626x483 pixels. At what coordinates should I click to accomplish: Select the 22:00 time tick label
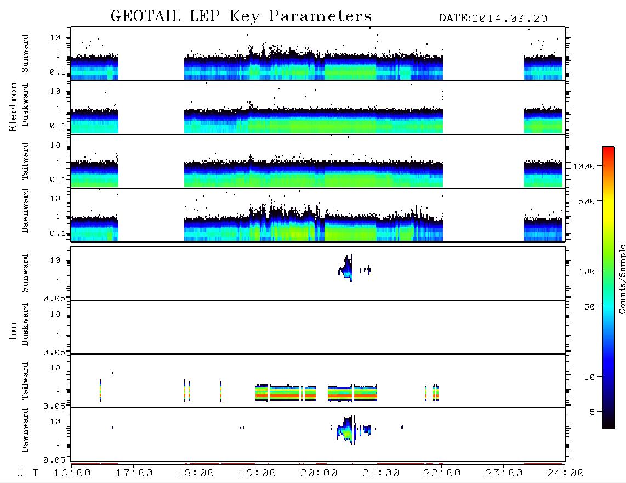tap(442, 473)
